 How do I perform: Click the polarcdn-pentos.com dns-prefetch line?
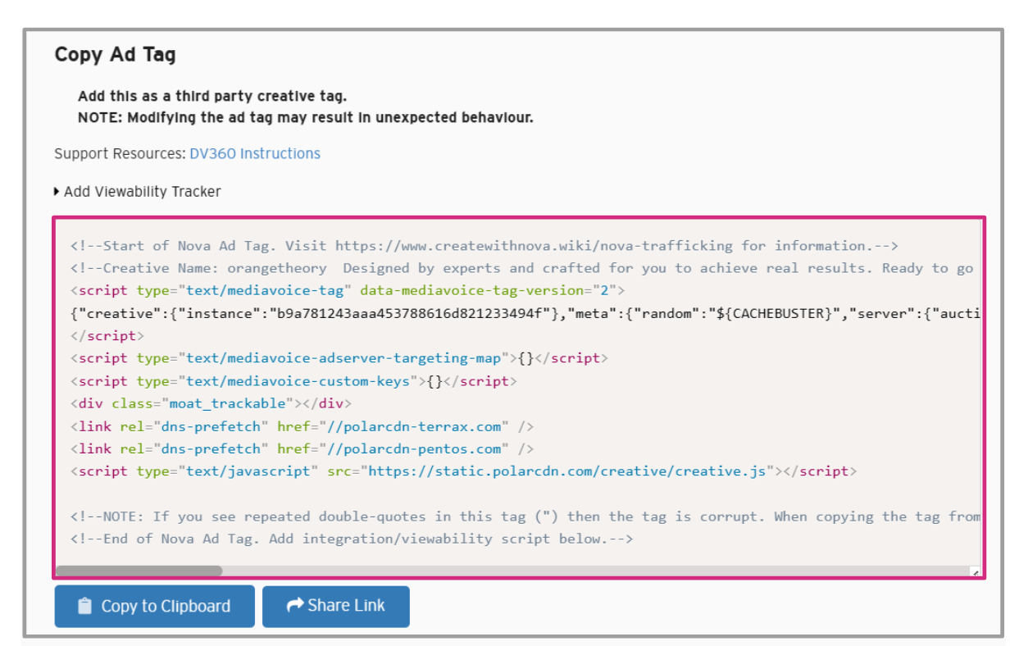302,448
